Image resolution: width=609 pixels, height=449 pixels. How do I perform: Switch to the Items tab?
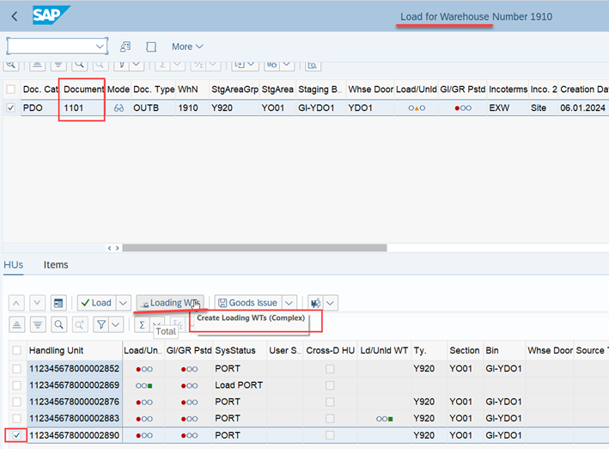click(56, 265)
